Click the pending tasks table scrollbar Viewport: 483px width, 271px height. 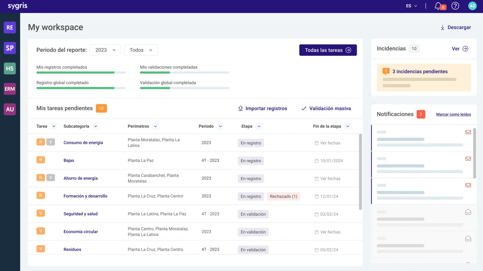tap(360, 172)
